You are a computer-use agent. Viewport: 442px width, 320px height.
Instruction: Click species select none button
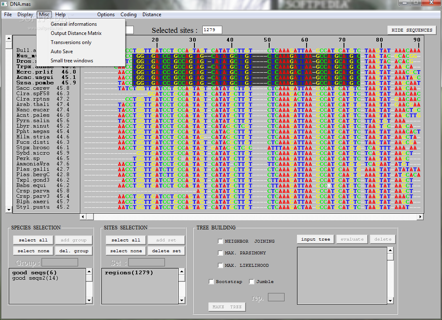tap(33, 251)
